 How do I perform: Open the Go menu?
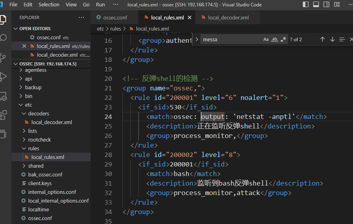[86, 4]
